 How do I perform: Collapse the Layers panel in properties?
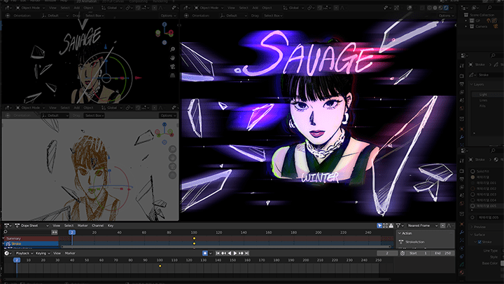click(x=472, y=84)
